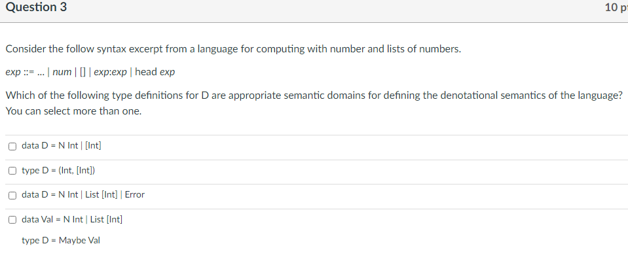This screenshot has height=263, width=628.
Task: Click the 'num' term in the grammar
Action: (62, 73)
